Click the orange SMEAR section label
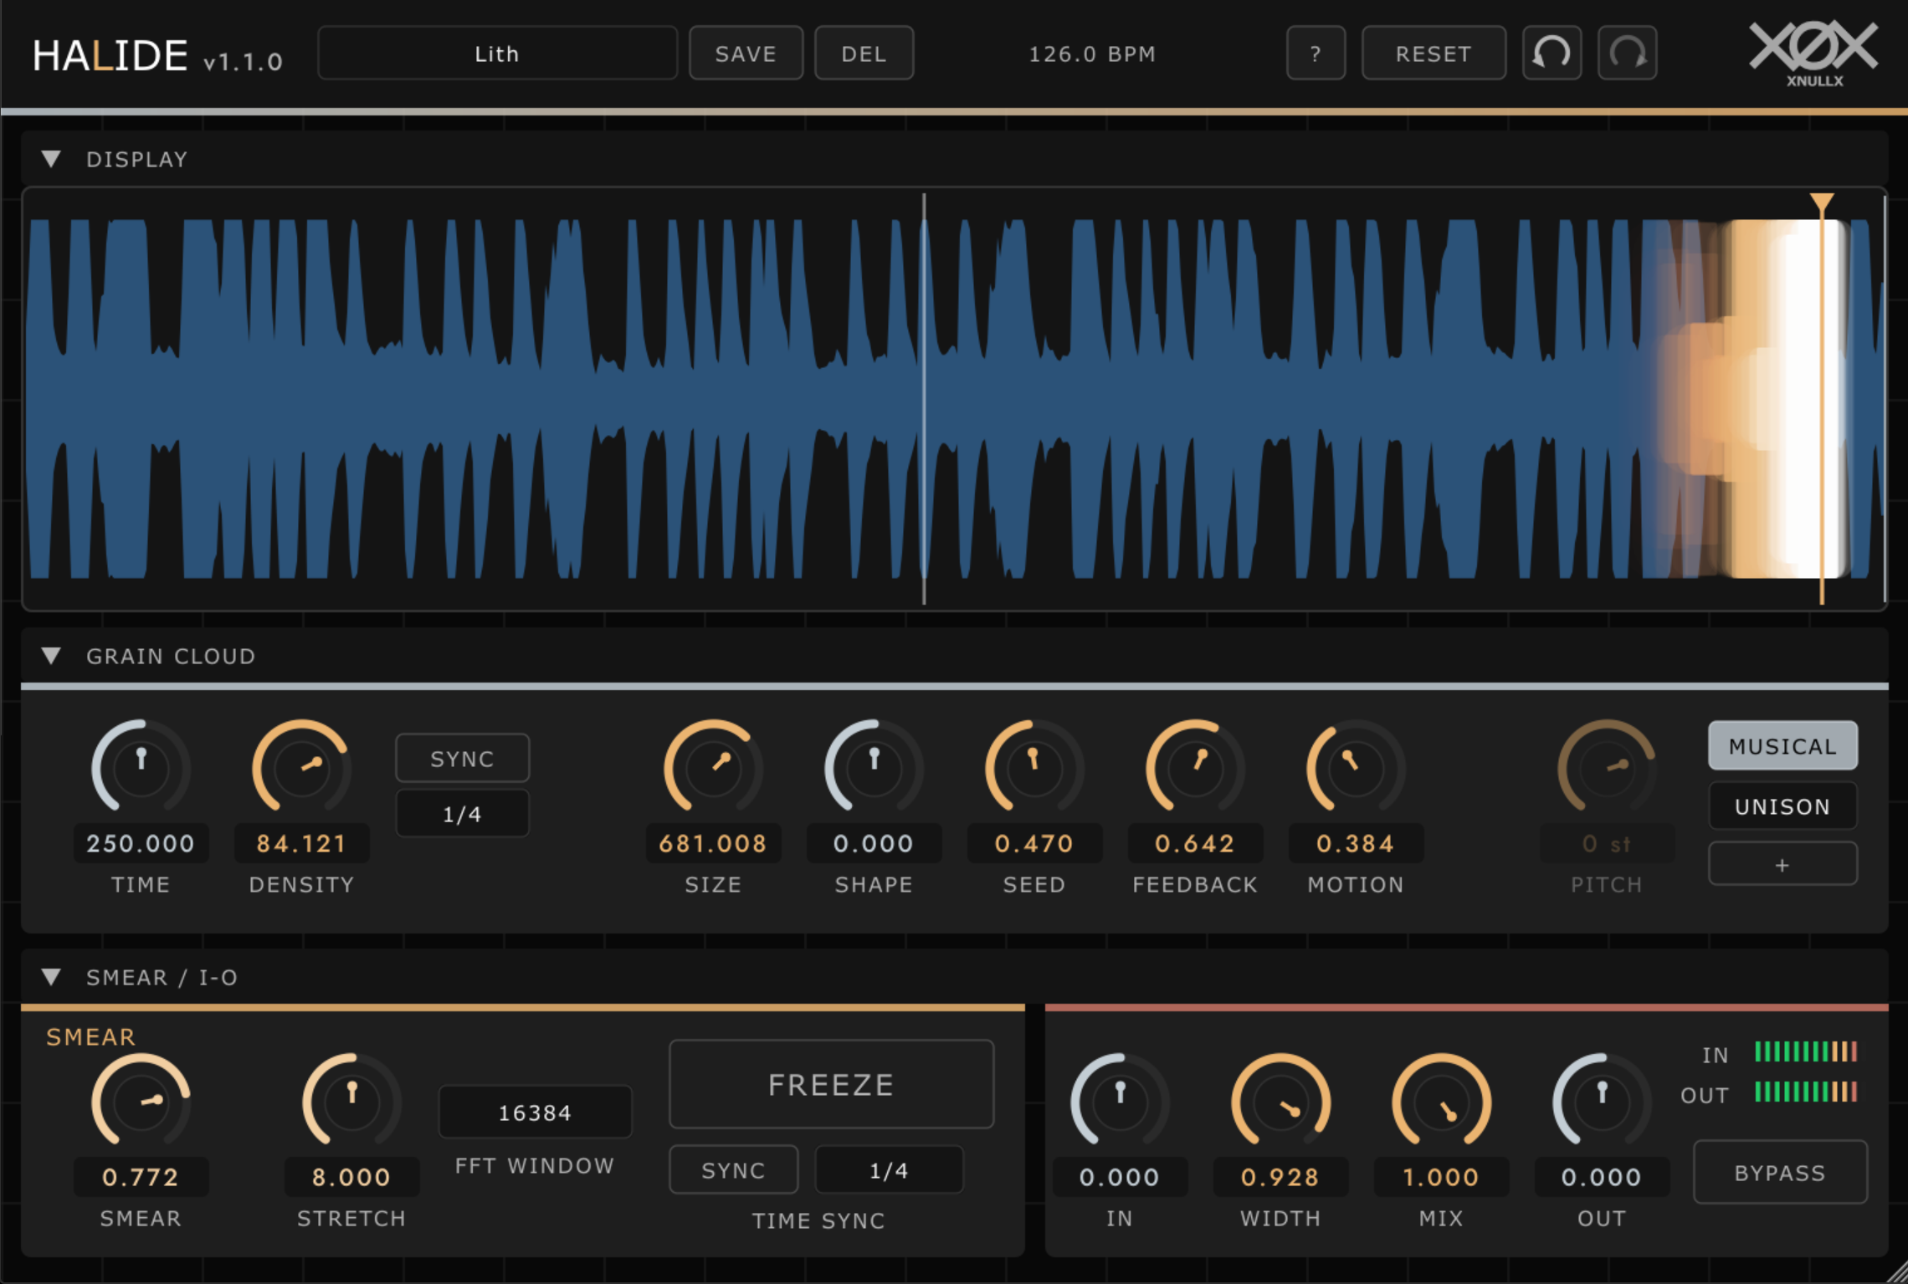 point(90,1036)
